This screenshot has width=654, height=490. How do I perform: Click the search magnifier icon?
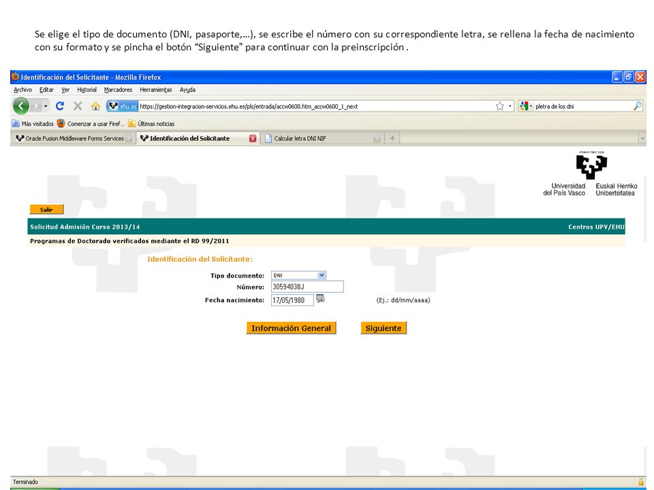tap(637, 106)
